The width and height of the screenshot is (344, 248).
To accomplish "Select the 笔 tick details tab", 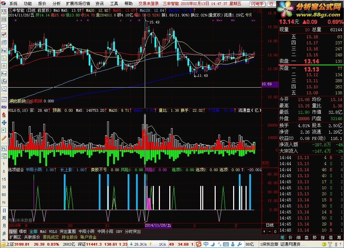I will [282, 237].
